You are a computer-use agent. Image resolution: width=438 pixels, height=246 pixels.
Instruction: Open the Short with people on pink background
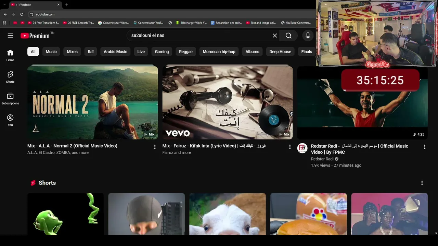click(x=389, y=214)
